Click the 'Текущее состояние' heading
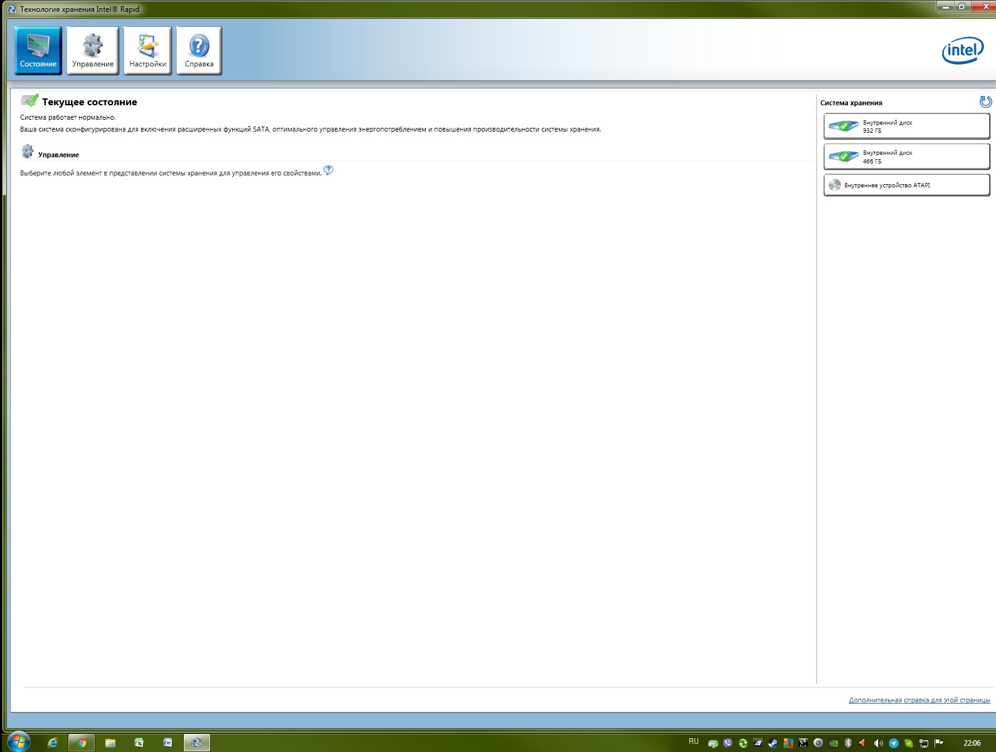The image size is (996, 752). [89, 102]
